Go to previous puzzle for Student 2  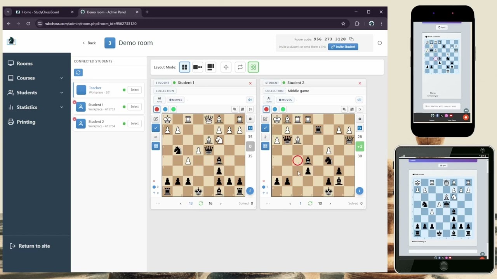point(290,203)
